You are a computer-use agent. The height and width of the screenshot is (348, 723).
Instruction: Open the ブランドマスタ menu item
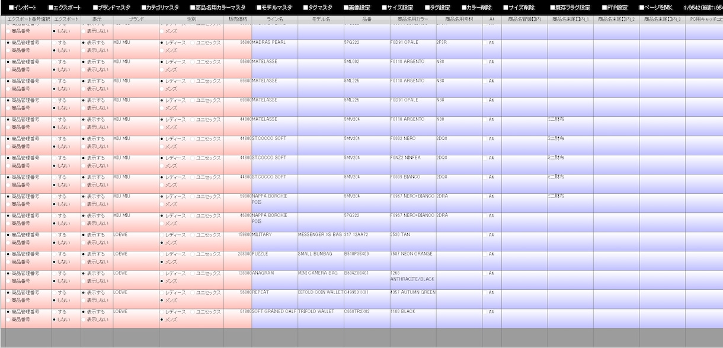[x=111, y=8]
